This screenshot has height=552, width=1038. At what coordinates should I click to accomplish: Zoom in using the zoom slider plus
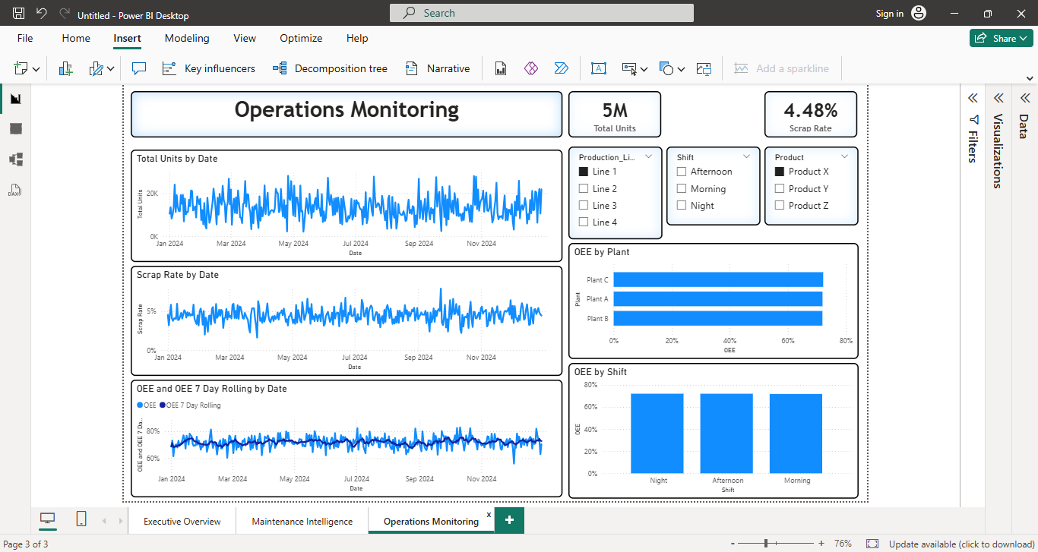(821, 544)
